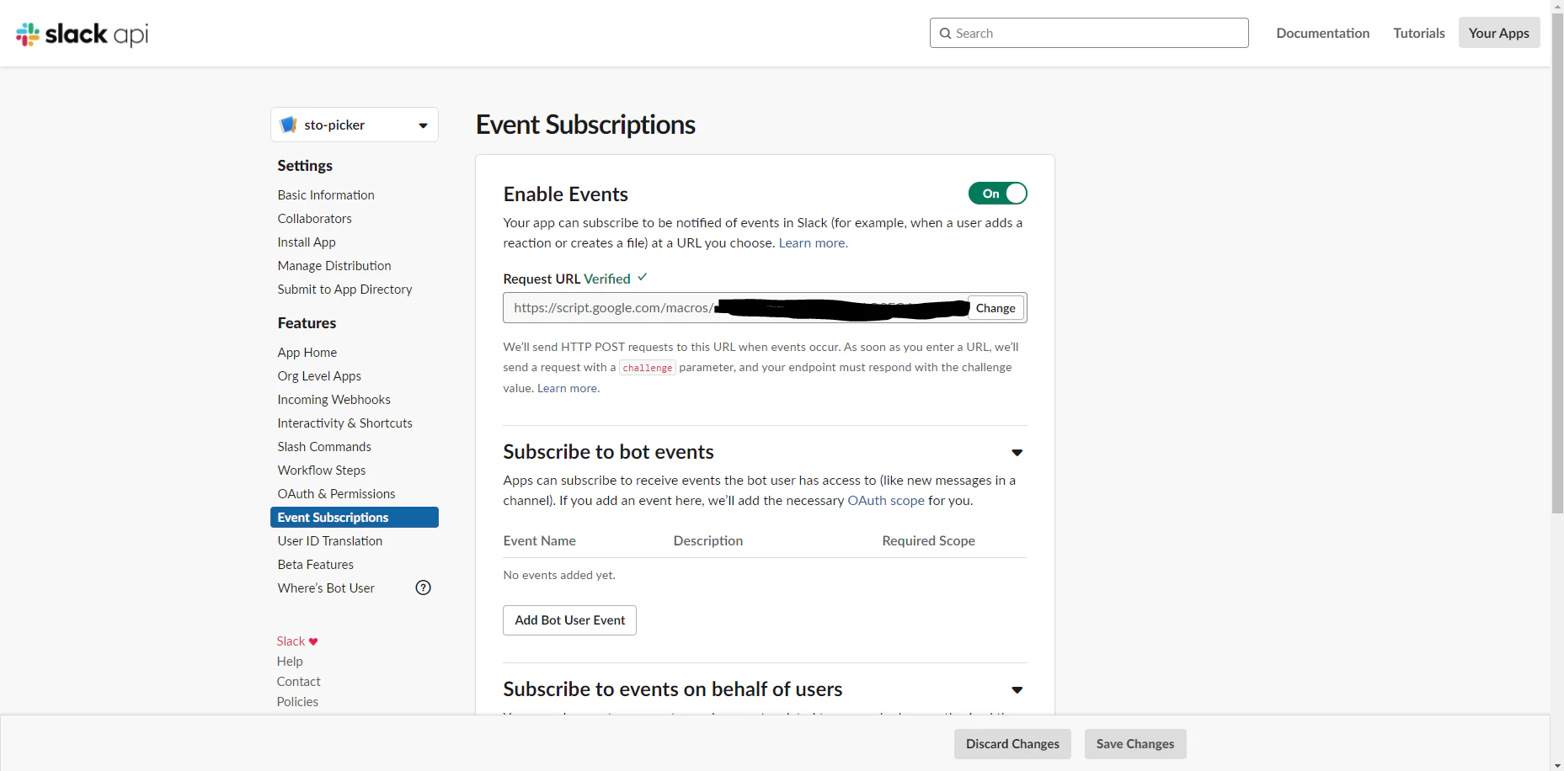Expand Subscribe to events on behalf of users
This screenshot has width=1564, height=771.
pos(1017,690)
